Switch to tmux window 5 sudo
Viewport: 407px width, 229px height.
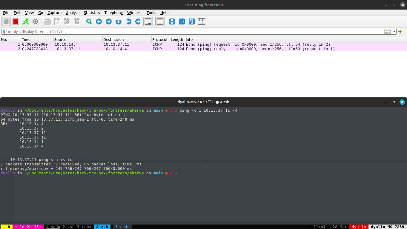pyautogui.click(x=122, y=227)
